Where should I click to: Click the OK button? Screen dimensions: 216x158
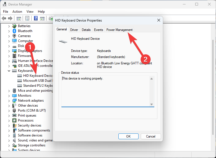[128, 136]
